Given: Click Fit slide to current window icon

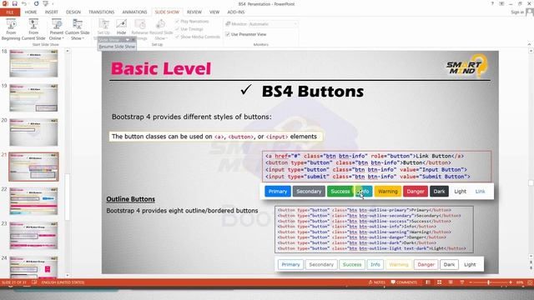Looking at the screenshot, I should 530,282.
